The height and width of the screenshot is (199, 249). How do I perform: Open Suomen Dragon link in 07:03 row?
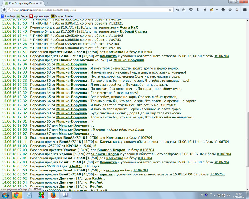[111, 150]
